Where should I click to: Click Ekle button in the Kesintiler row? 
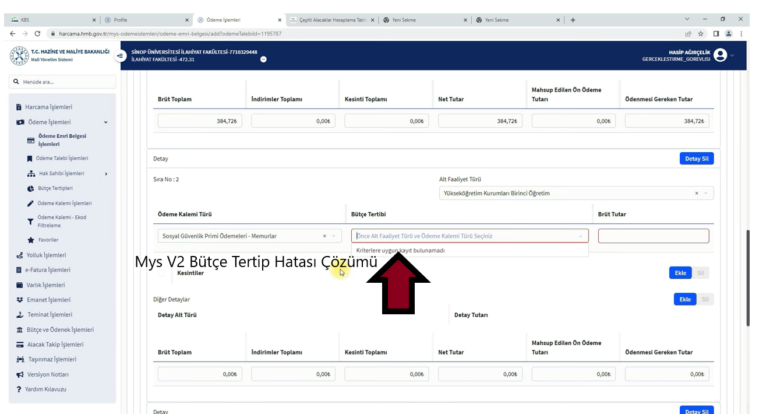[x=680, y=273]
